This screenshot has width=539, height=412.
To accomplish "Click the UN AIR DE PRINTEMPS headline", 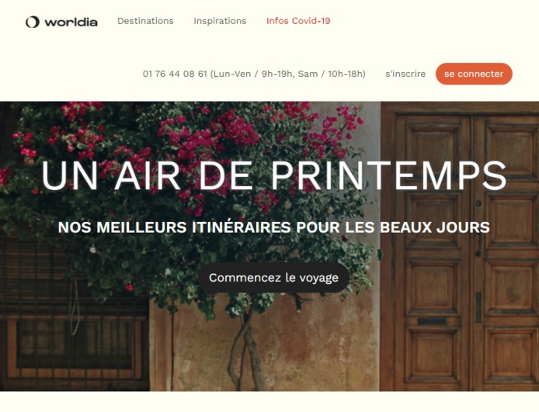I will click(274, 175).
